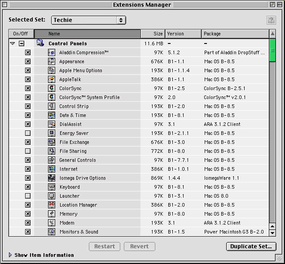Click the Revert button
The width and height of the screenshot is (285, 264).
click(140, 247)
